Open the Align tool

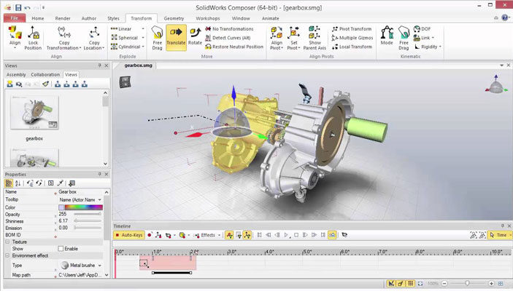15,37
